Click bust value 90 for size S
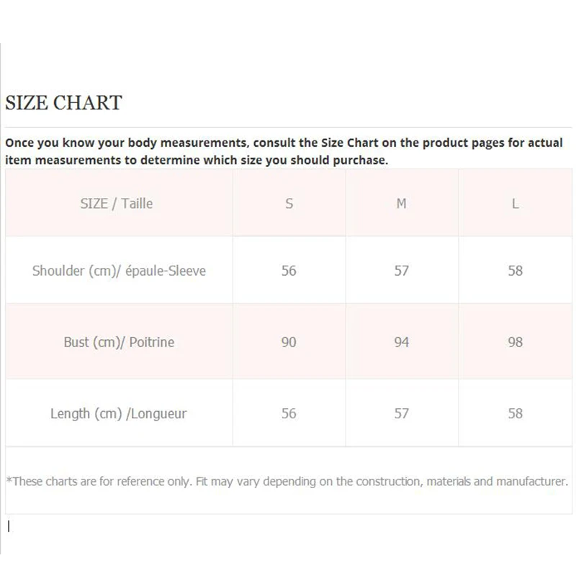Viewport: 576px width, 576px height. coord(289,342)
